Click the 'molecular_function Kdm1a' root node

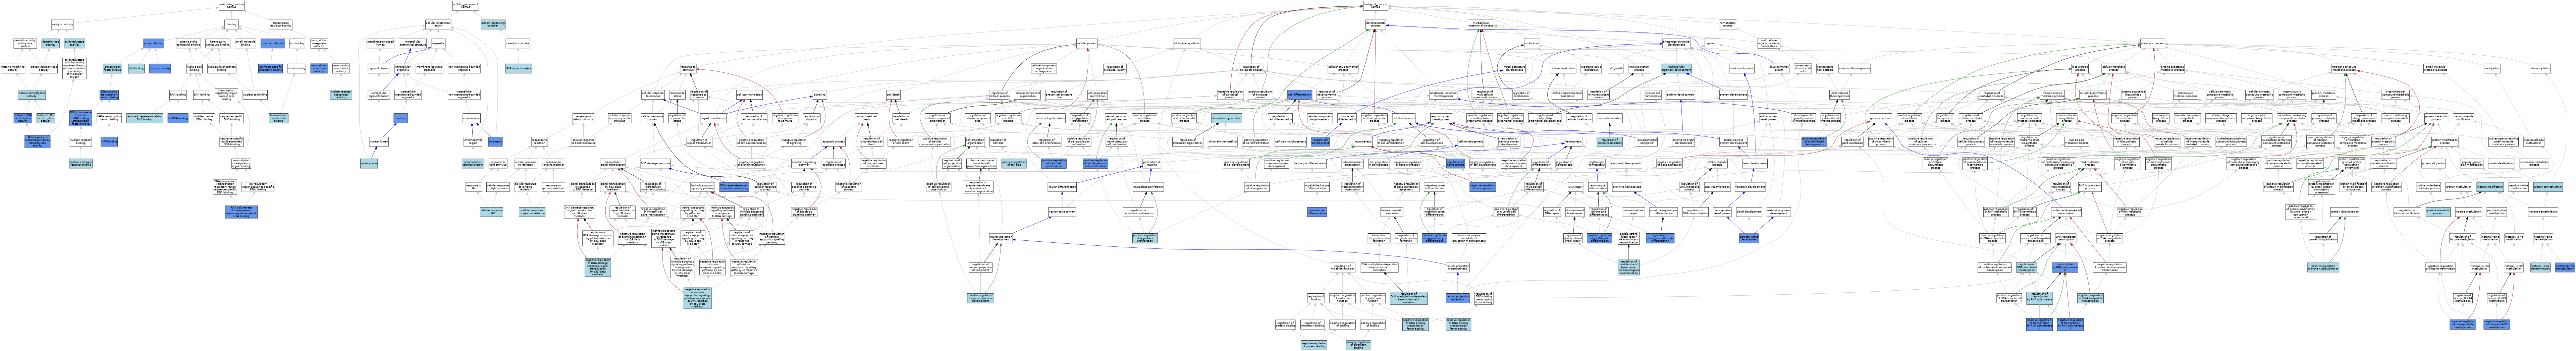point(232,6)
